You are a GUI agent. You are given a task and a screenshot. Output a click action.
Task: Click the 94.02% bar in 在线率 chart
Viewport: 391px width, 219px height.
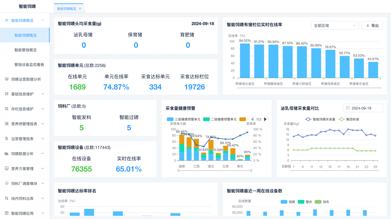click(x=245, y=61)
